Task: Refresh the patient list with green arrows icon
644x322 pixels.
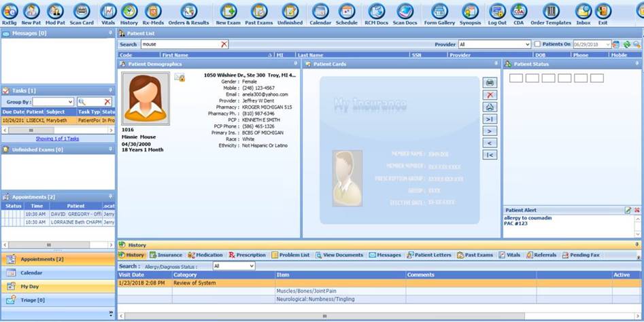Action: pyautogui.click(x=627, y=44)
